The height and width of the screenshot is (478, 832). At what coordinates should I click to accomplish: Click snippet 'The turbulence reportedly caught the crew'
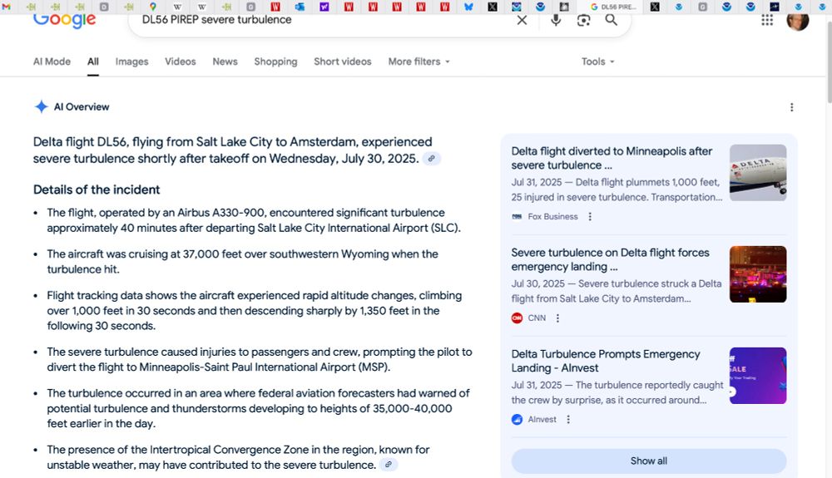click(x=617, y=392)
